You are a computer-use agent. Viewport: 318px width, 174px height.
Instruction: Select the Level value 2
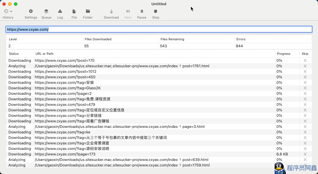(10, 46)
